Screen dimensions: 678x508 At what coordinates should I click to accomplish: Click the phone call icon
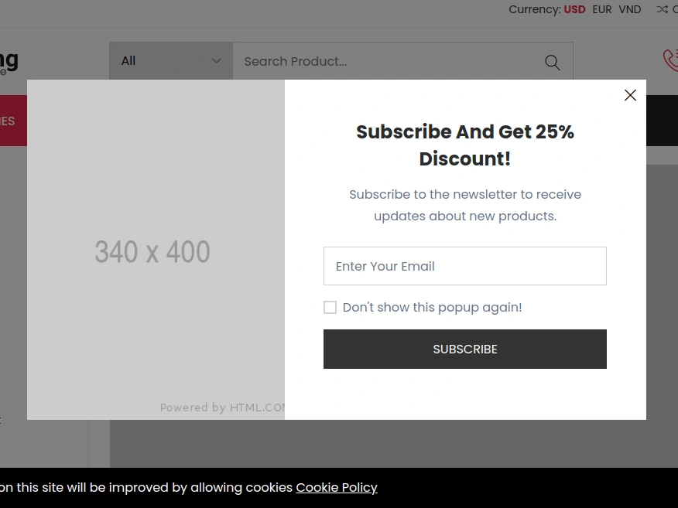point(669,60)
